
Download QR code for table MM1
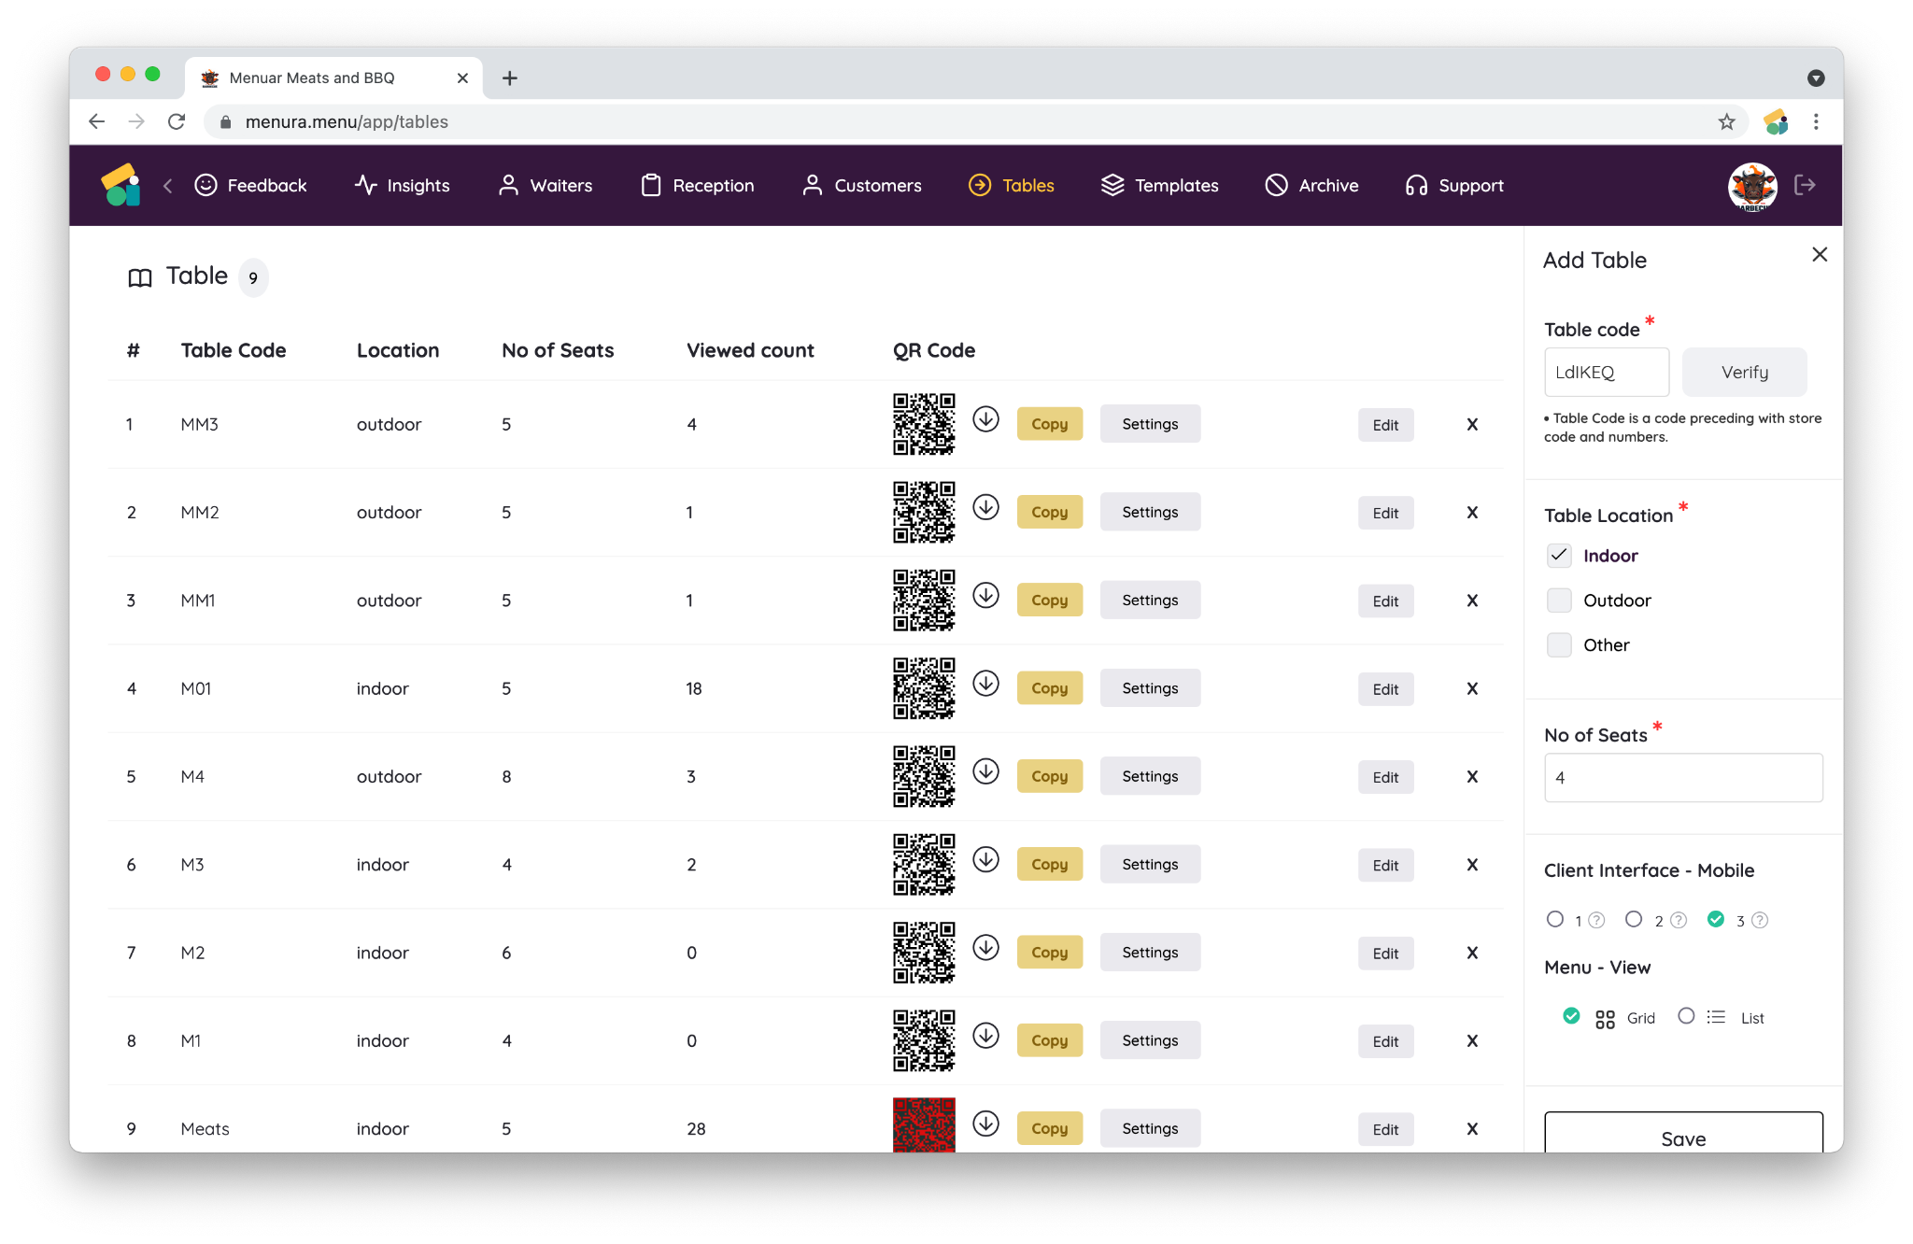coord(985,595)
